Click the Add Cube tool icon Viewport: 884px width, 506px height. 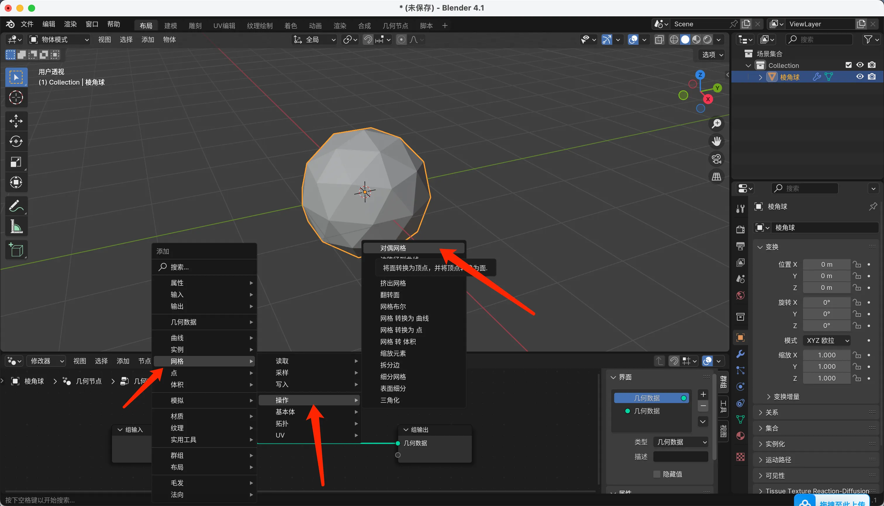pos(16,249)
